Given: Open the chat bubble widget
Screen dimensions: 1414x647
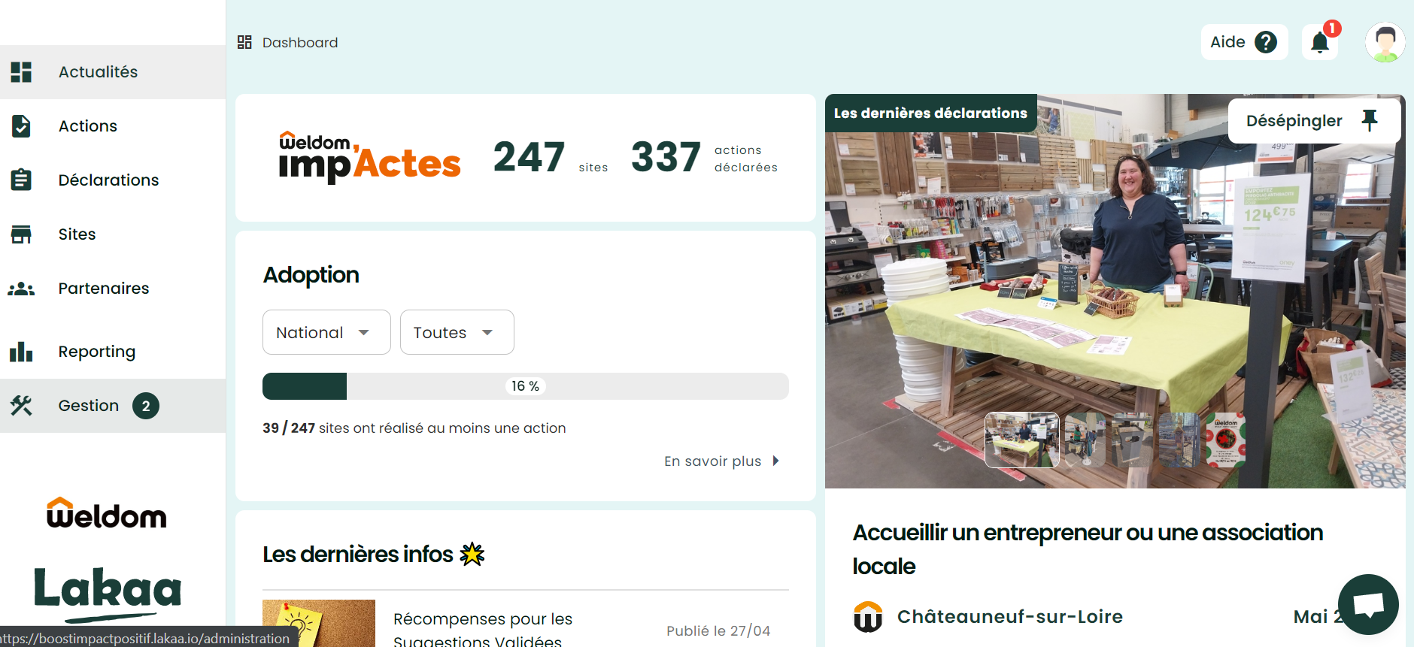Looking at the screenshot, I should click(x=1368, y=604).
